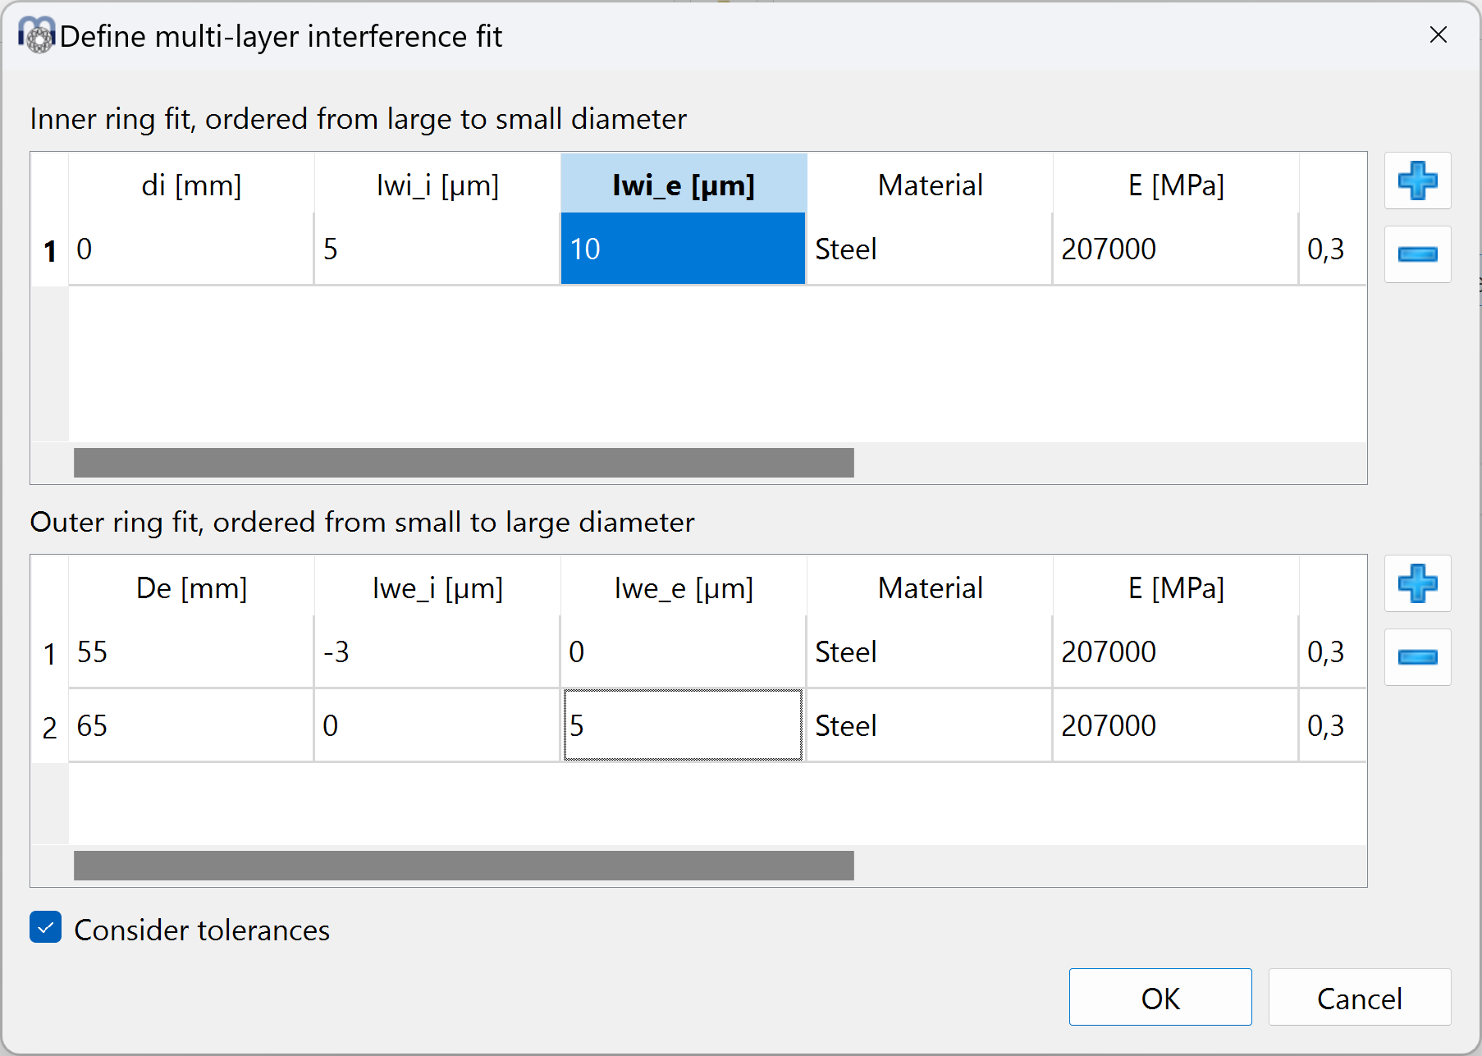The height and width of the screenshot is (1056, 1482).
Task: Add a new row to the inner ring table
Action: (1418, 181)
